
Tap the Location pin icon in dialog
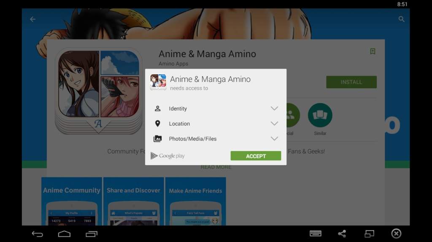click(x=158, y=123)
